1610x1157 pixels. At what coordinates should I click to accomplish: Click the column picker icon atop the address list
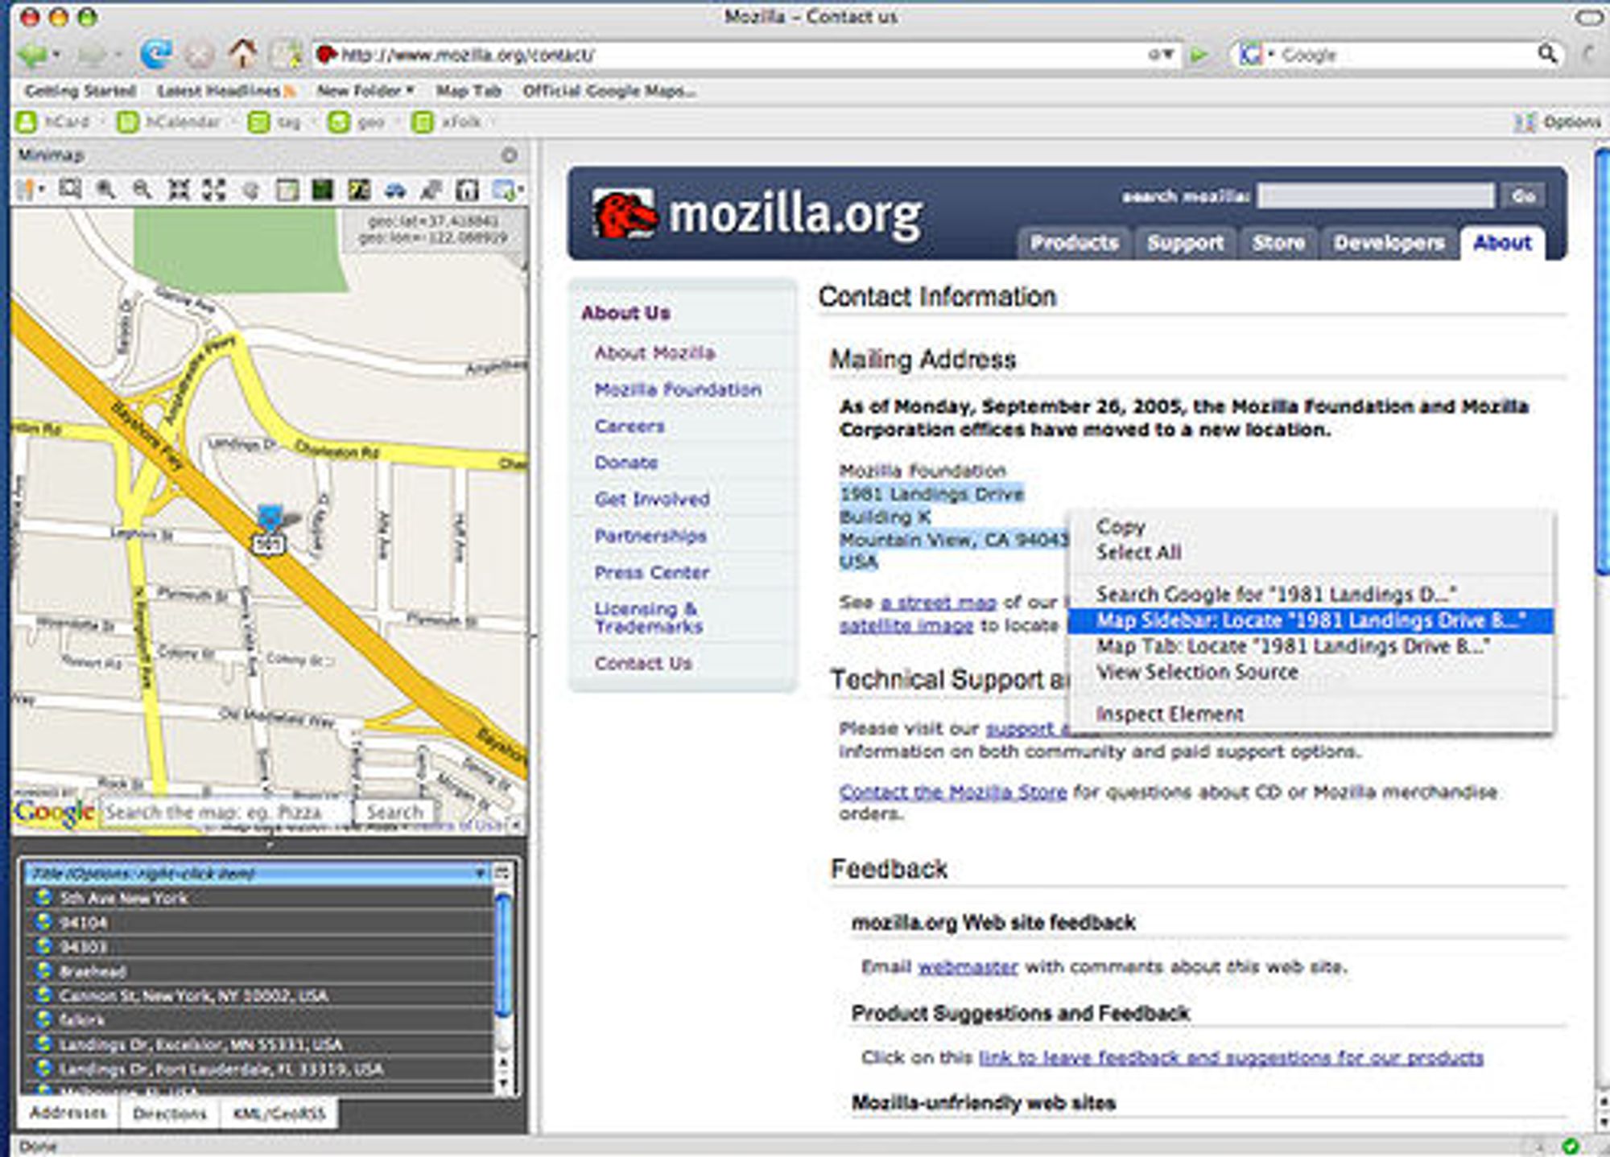coord(502,873)
